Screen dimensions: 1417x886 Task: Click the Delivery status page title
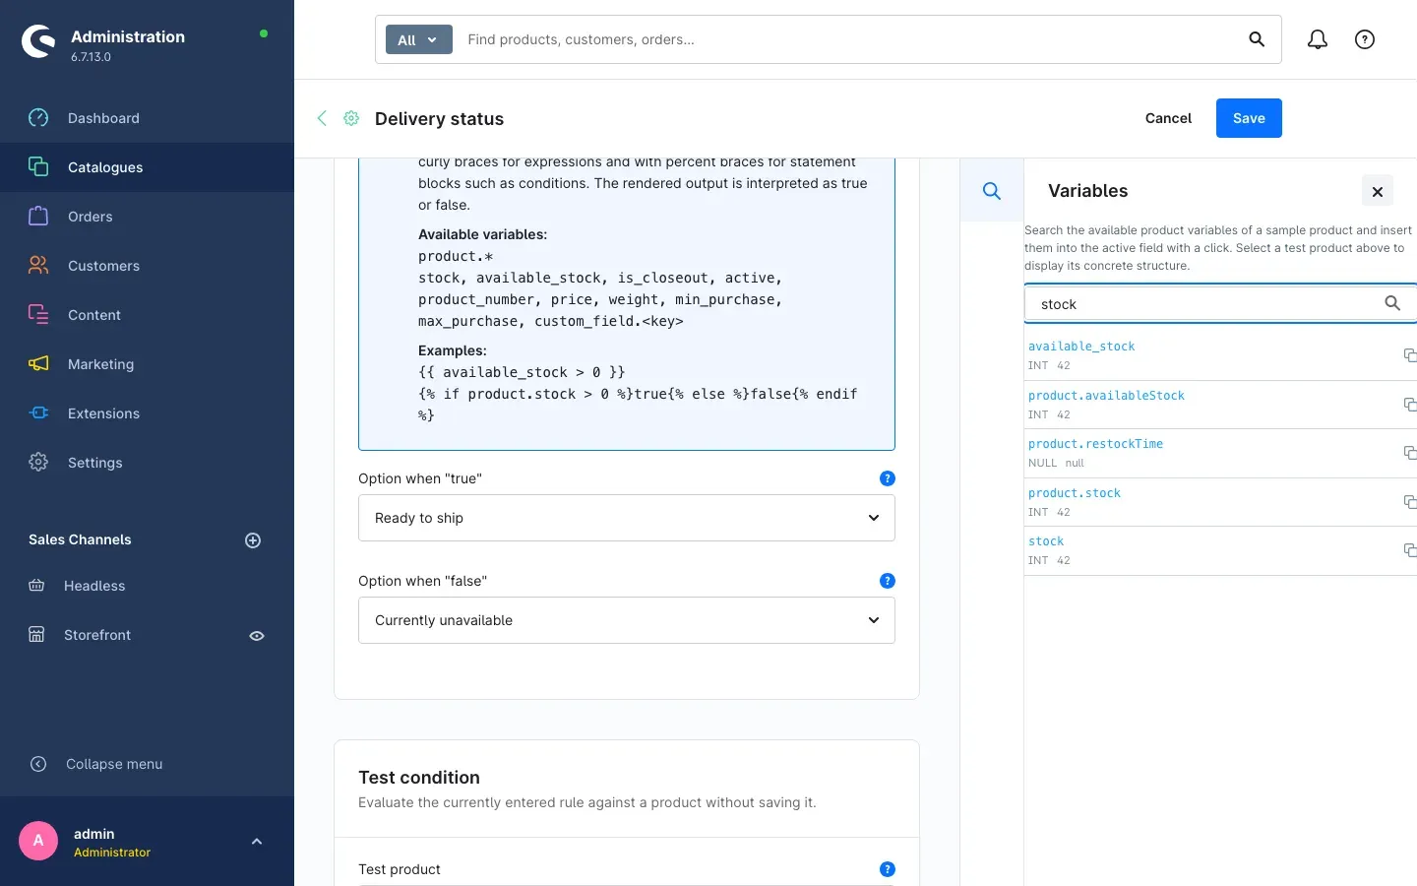coord(439,119)
